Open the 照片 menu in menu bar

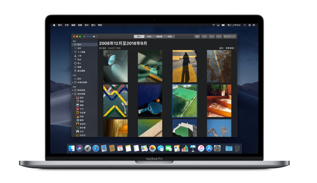click(60, 25)
